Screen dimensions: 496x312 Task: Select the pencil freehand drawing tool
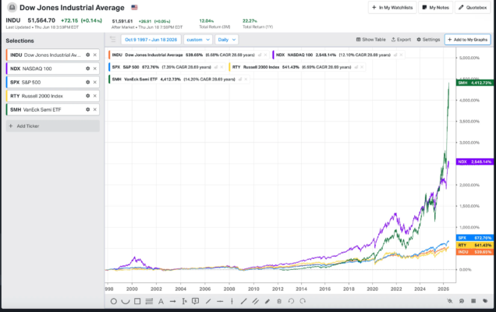[267, 301]
